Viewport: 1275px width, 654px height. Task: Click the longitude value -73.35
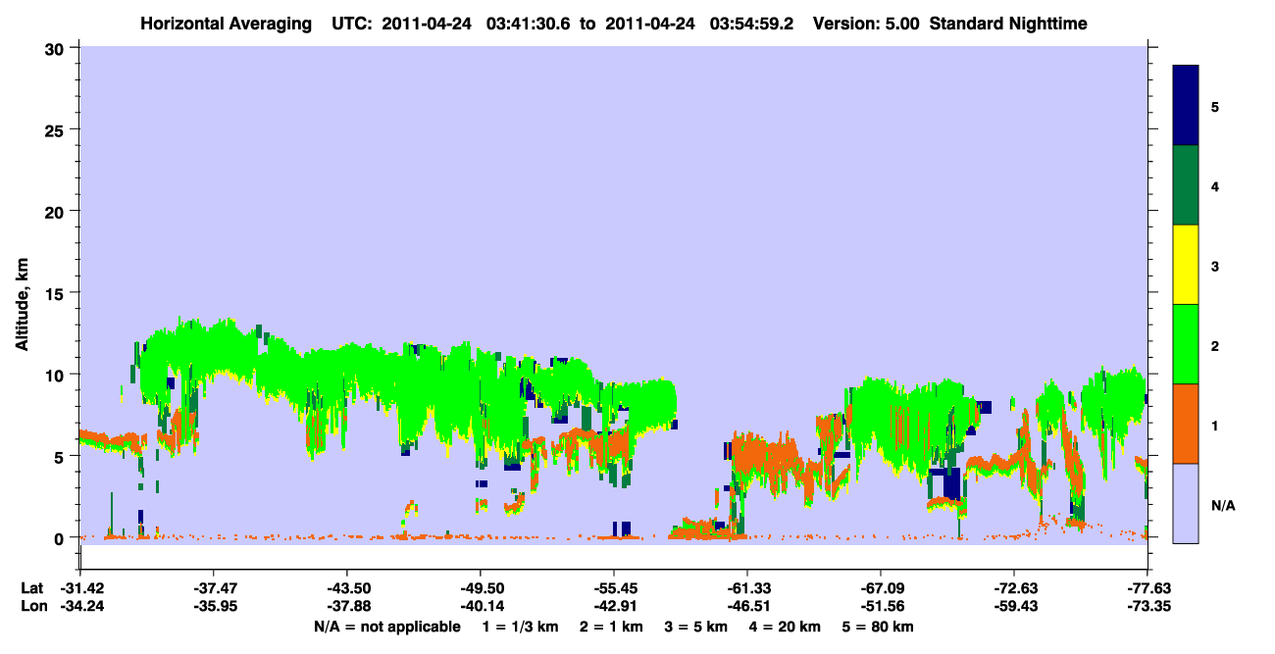click(x=1147, y=607)
